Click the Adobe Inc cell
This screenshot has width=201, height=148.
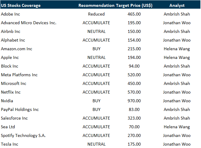tap(11, 14)
